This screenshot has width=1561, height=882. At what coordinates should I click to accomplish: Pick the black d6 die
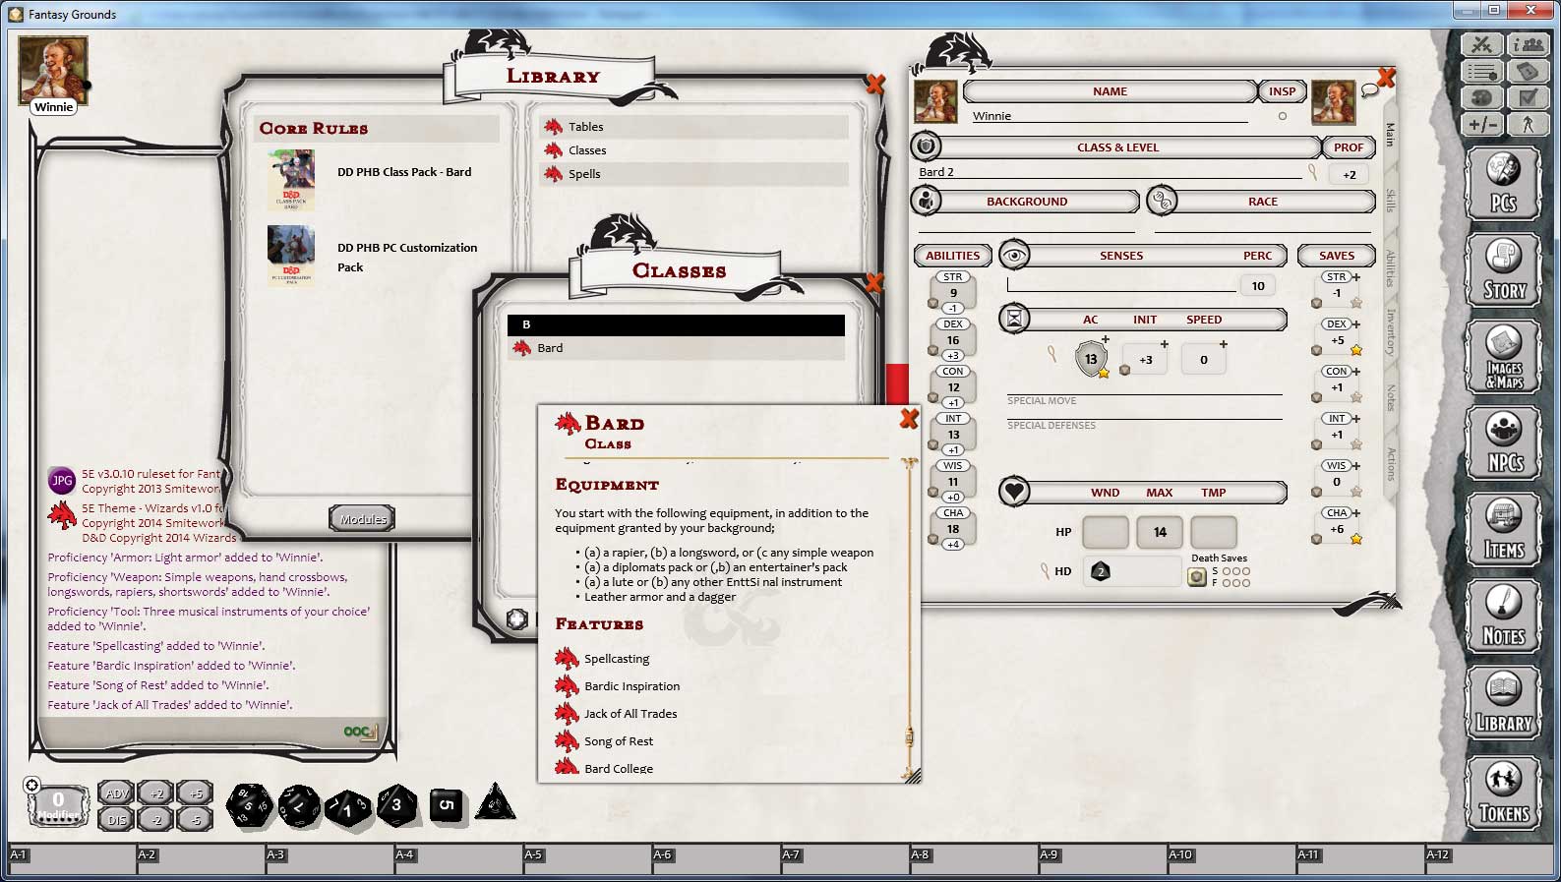pyautogui.click(x=446, y=805)
